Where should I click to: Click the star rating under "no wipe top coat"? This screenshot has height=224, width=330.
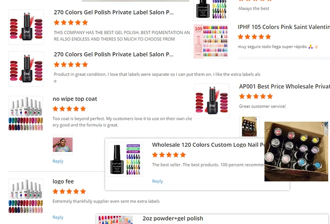point(69,109)
